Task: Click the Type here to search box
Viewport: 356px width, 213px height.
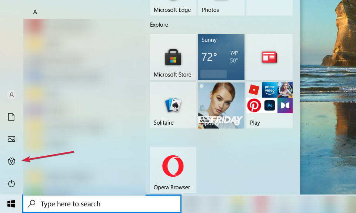Action: pos(102,204)
